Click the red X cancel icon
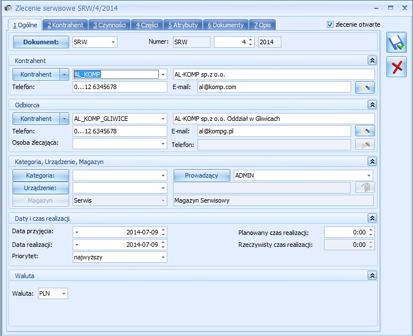The height and width of the screenshot is (336, 413). coord(396,67)
